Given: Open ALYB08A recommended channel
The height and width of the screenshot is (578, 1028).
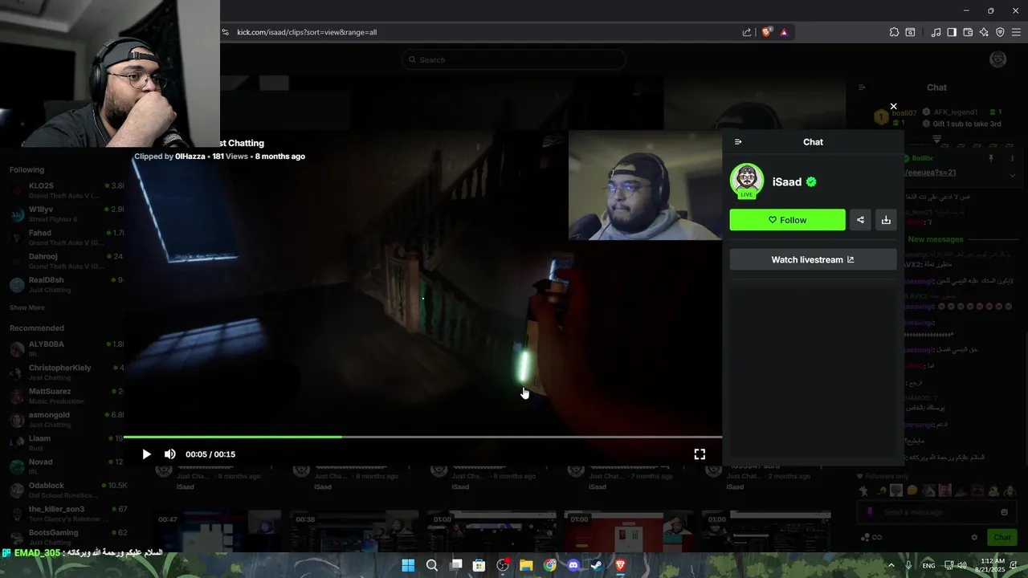Looking at the screenshot, I should point(64,348).
